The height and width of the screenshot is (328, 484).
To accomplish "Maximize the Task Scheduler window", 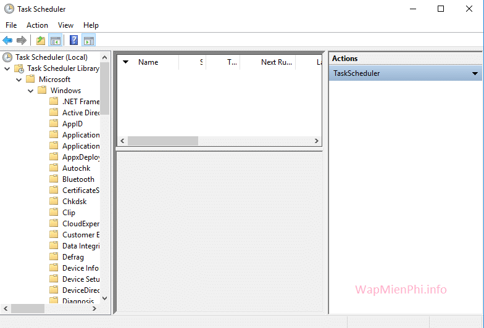I will 441,9.
